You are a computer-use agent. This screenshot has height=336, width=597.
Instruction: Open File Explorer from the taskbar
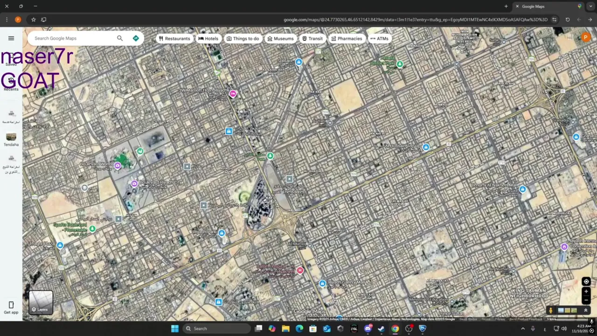click(285, 329)
